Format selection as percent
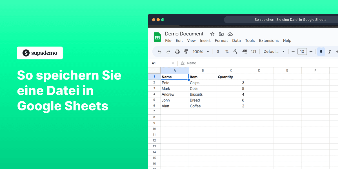 coord(227,52)
